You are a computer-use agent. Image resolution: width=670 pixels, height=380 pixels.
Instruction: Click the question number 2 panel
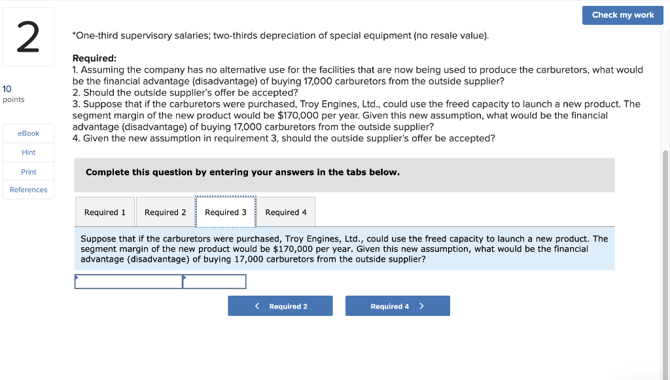point(28,36)
